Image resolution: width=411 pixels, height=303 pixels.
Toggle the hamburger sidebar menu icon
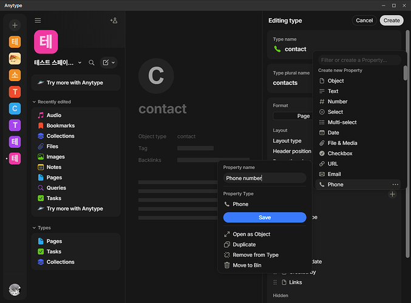click(x=38, y=21)
